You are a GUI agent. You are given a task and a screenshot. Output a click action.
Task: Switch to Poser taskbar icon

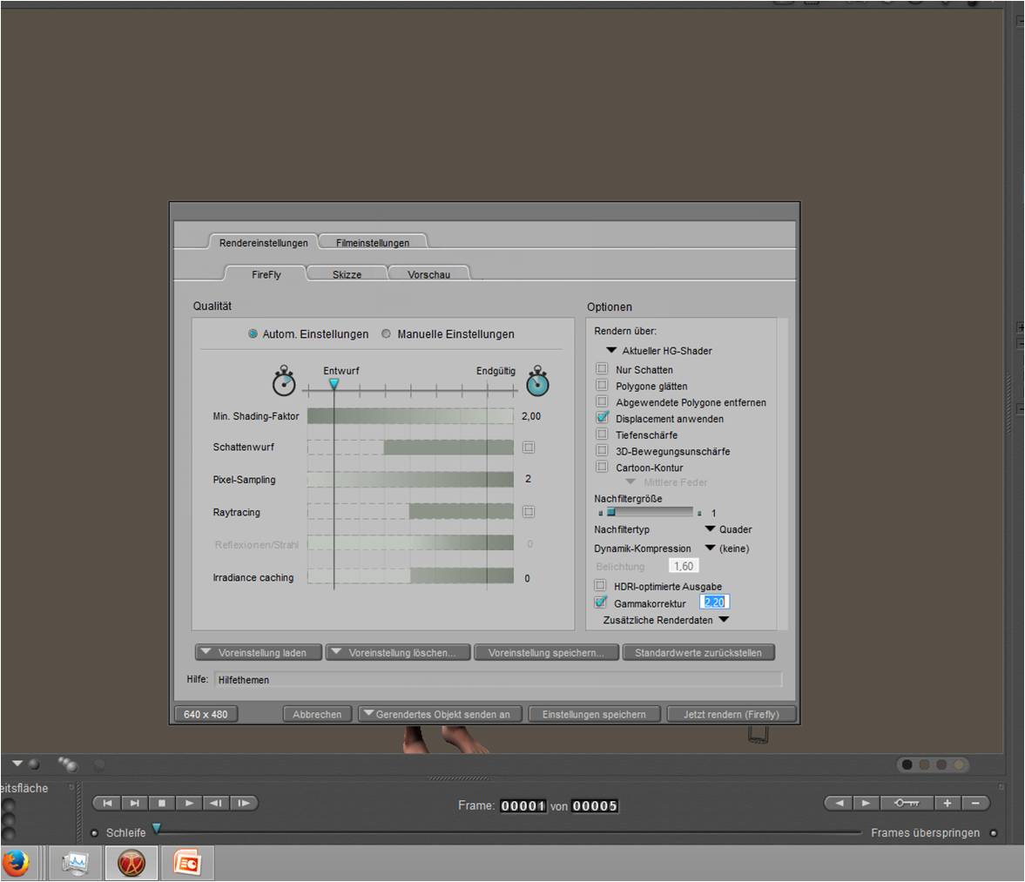131,864
